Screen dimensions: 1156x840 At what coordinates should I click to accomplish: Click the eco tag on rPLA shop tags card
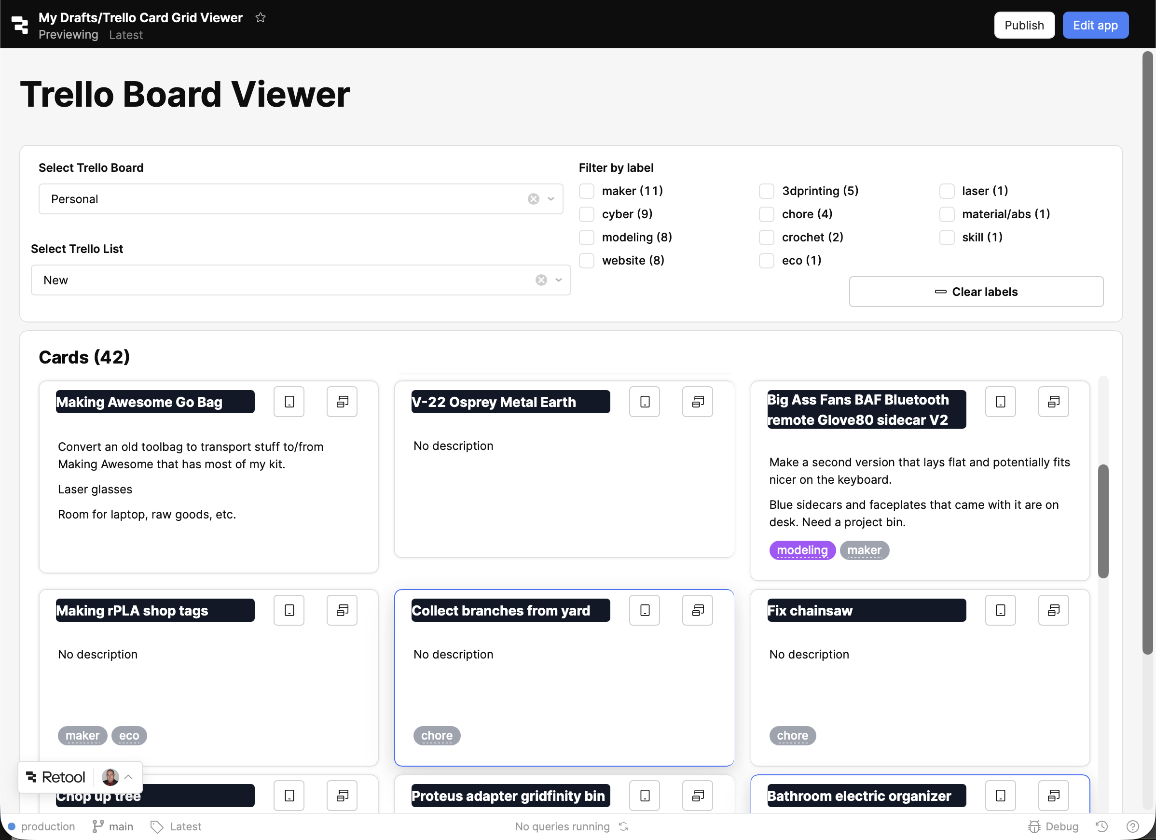click(x=129, y=735)
